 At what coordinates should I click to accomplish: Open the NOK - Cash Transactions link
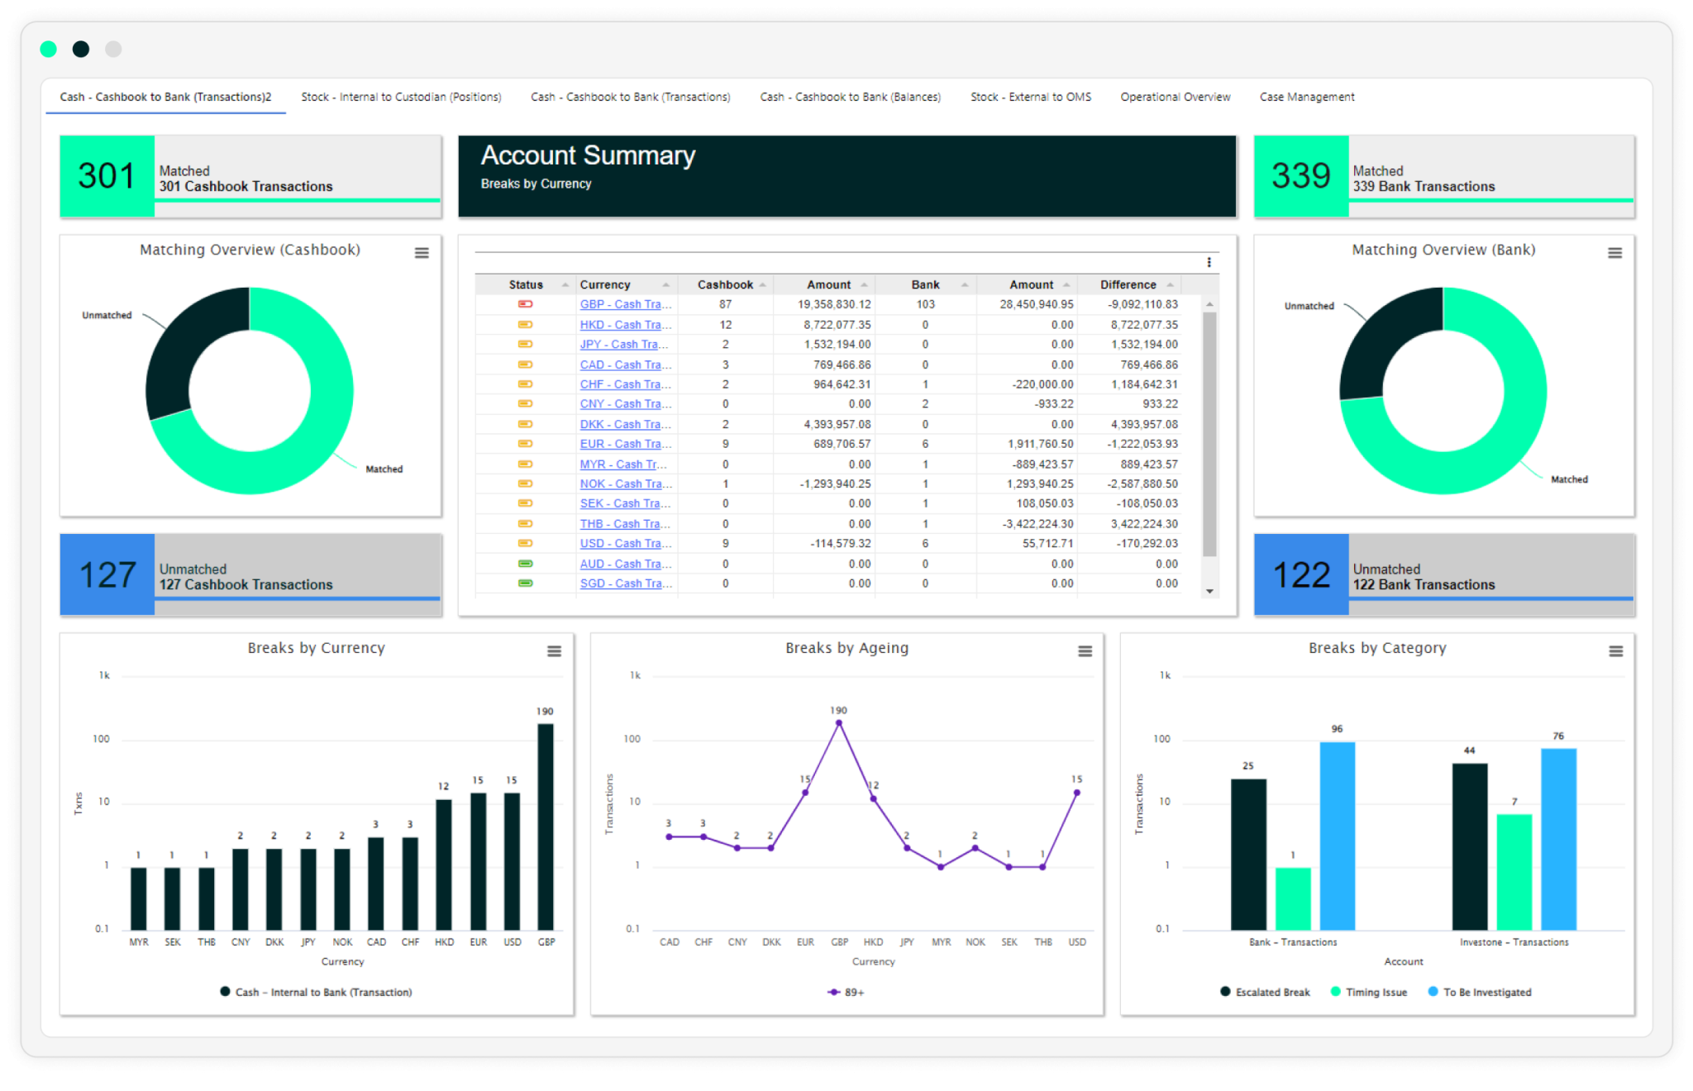624,484
